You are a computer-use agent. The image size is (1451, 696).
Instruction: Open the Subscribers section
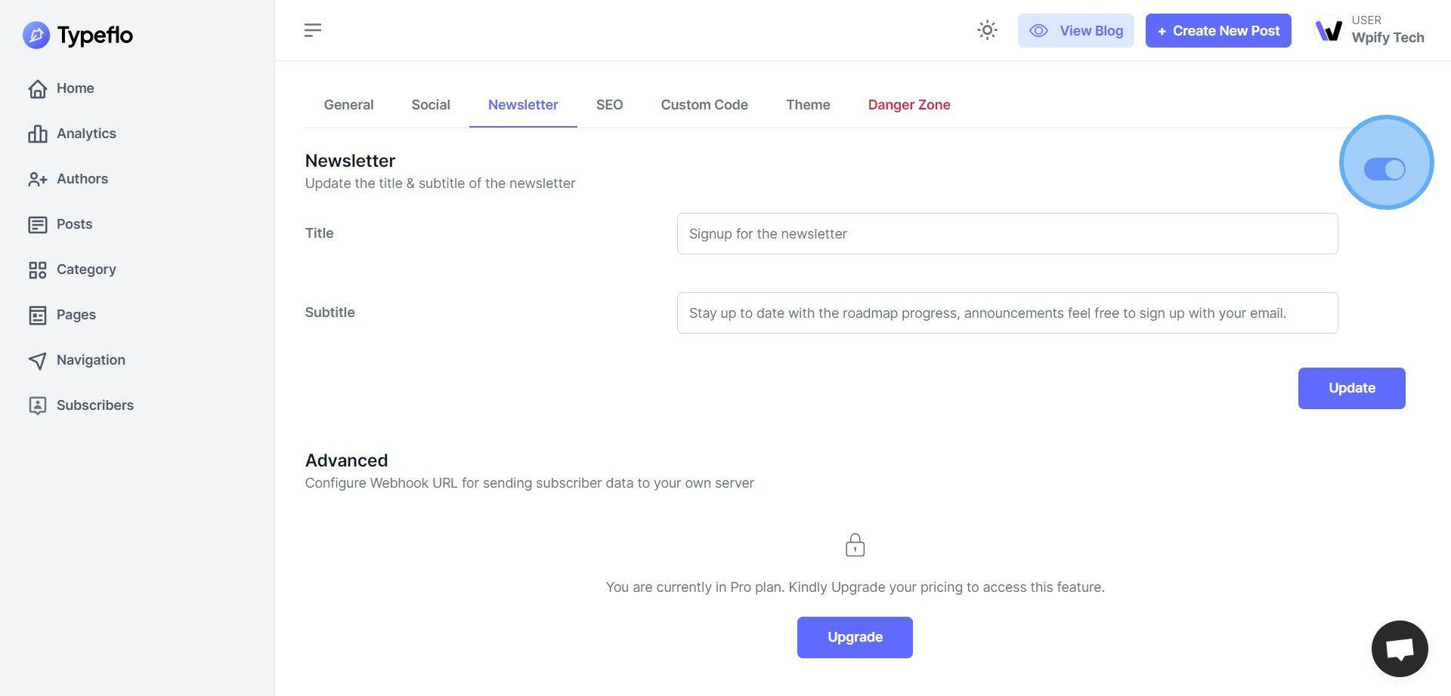pos(94,405)
